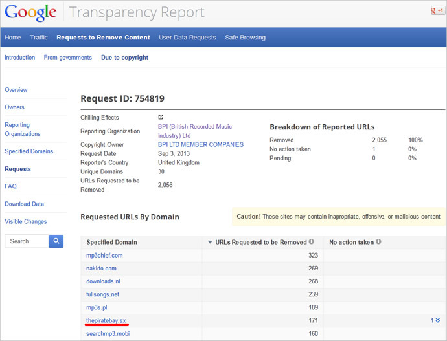Open the mp3chief.com domain link
The image size is (447, 341).
[104, 256]
